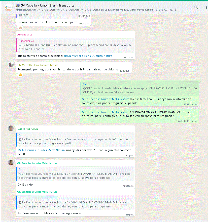Click the truck emoji in group title
Screen dimensions: 208x222
(x=18, y=5)
